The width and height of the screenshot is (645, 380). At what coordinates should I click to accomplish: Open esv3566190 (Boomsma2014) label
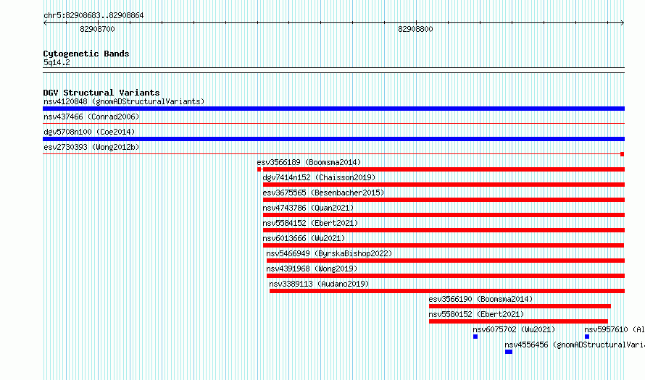pos(480,299)
